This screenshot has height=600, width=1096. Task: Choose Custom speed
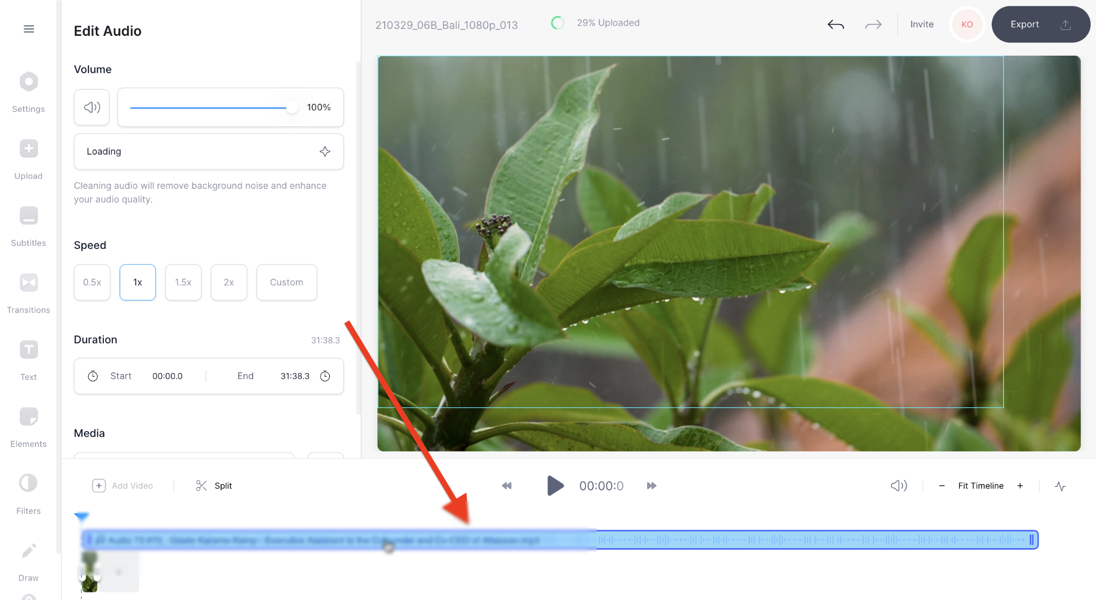(286, 282)
